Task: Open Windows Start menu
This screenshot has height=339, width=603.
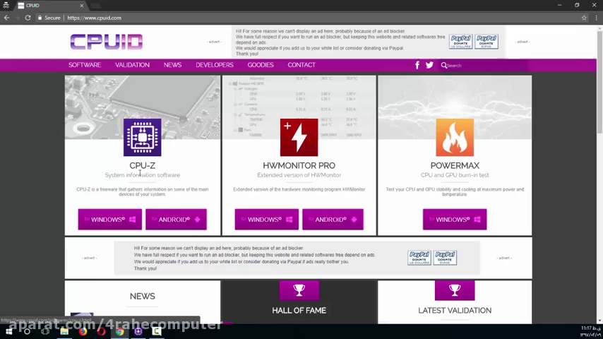Action: 8,331
